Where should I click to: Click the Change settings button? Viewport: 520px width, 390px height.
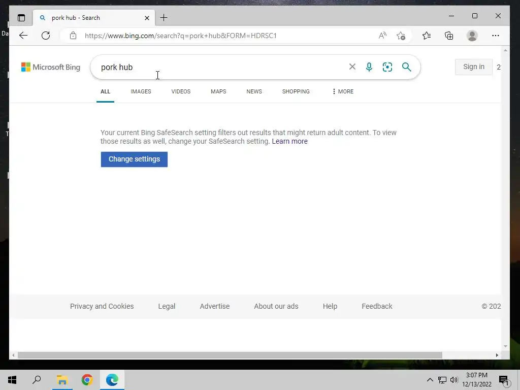[x=134, y=159]
